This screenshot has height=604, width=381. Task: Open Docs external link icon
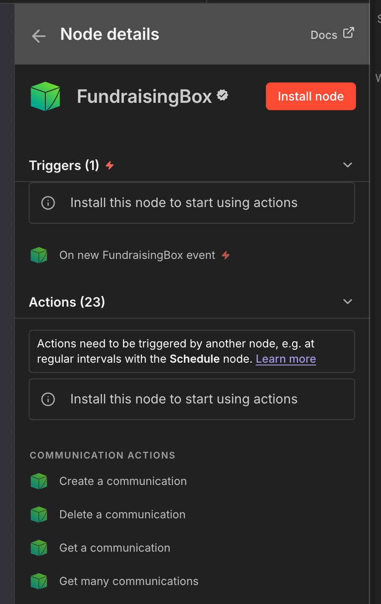[348, 33]
